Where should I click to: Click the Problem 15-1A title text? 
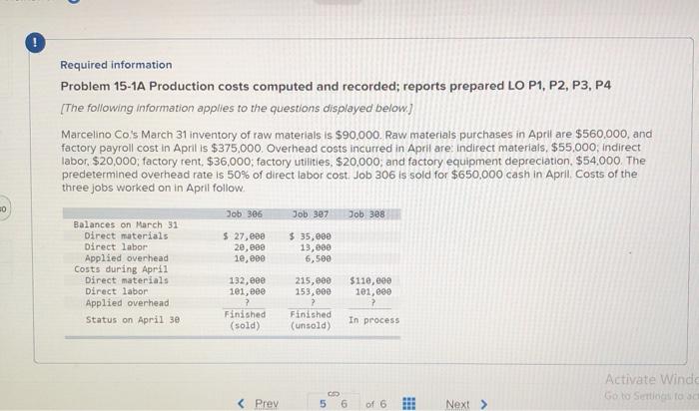pyautogui.click(x=336, y=86)
